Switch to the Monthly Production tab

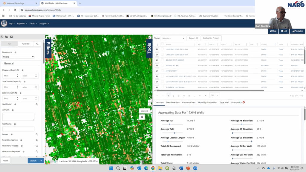tap(207, 102)
